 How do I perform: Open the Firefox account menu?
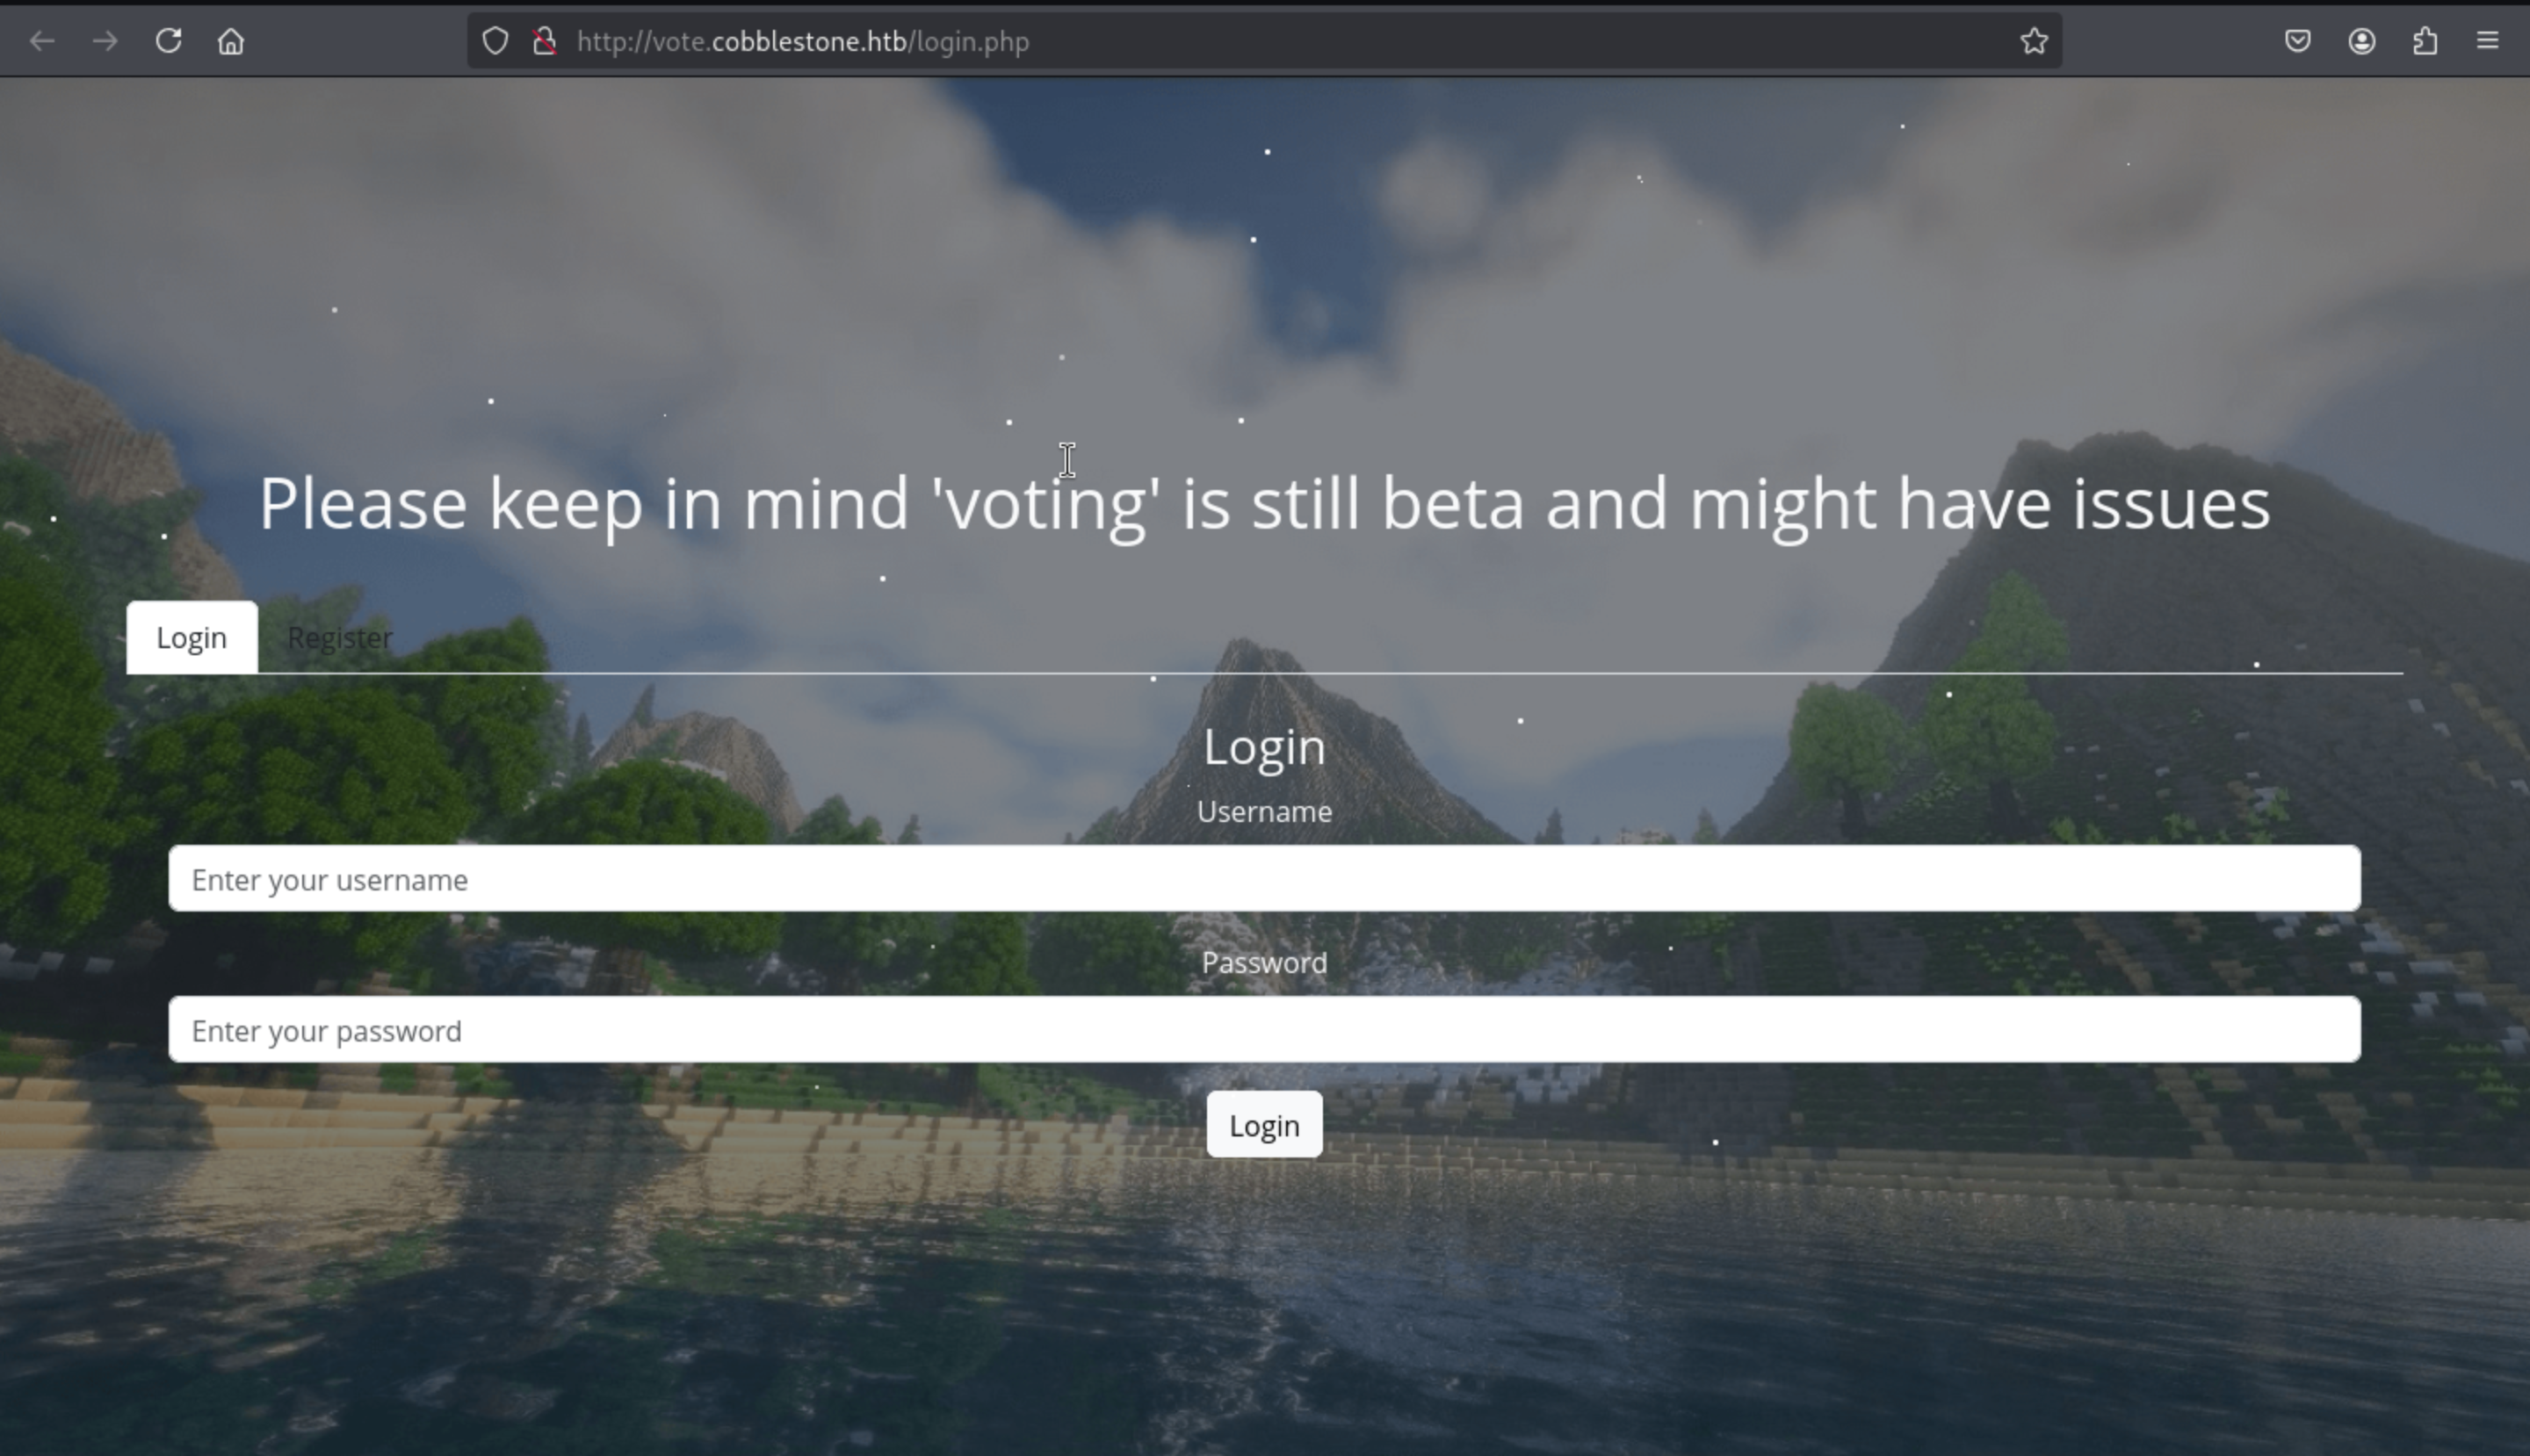(x=2362, y=41)
